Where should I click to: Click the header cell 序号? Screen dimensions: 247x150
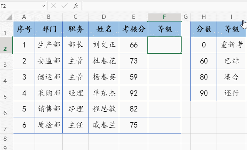(24, 29)
